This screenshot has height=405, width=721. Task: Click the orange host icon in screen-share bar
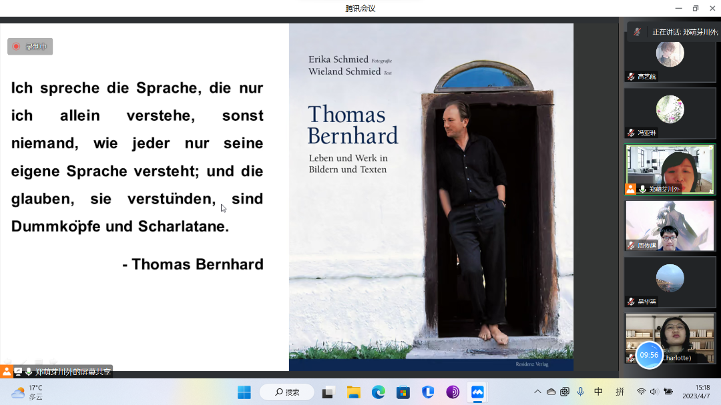pyautogui.click(x=7, y=372)
